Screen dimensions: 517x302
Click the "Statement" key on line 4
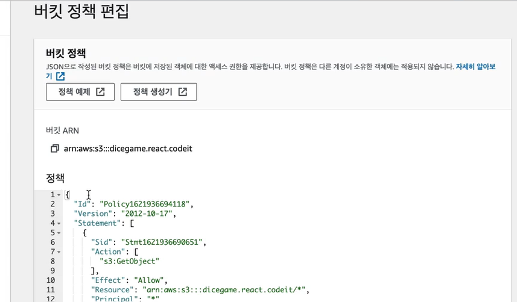[97, 223]
